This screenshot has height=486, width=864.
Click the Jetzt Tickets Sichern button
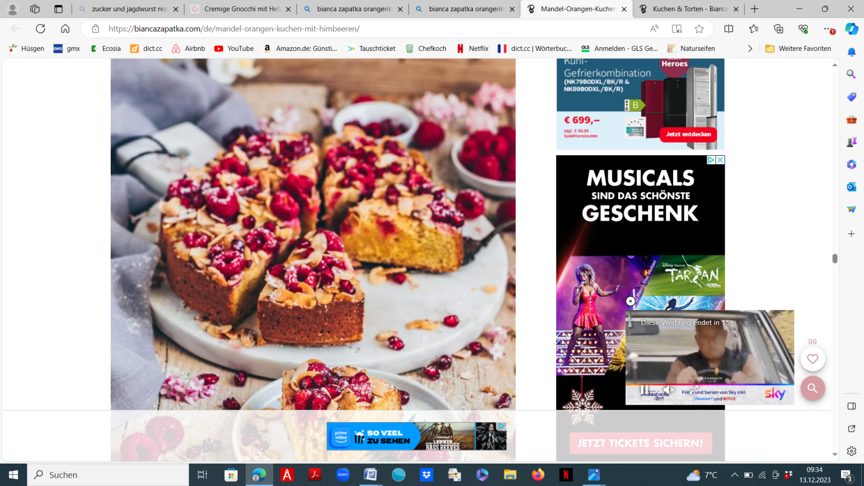[640, 443]
